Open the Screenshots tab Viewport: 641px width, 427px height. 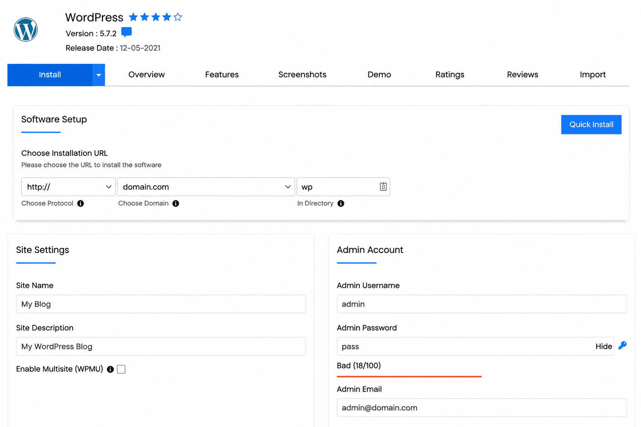pyautogui.click(x=302, y=75)
